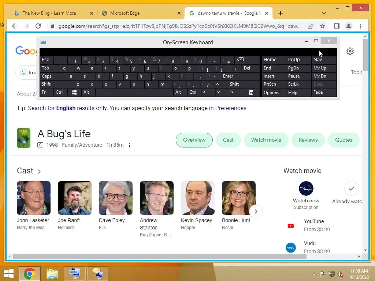375x281 pixels.
Task: Mark movie as Already watched
Action: click(351, 188)
